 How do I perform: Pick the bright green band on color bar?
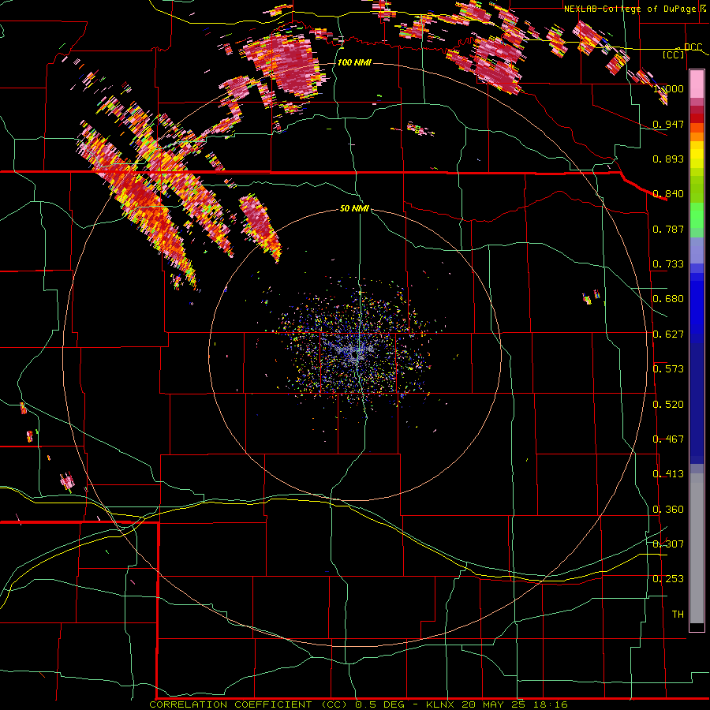click(697, 216)
